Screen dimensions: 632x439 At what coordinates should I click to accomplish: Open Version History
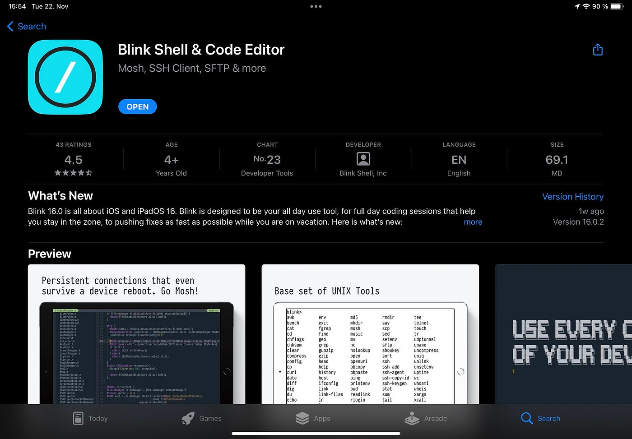(x=573, y=197)
